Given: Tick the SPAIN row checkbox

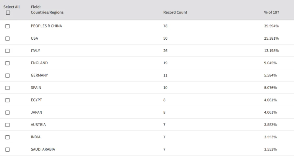Looking at the screenshot, I should (8, 88).
